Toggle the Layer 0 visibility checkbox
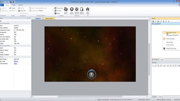Image resolution: width=180 pixels, height=101 pixels. pos(153,24)
